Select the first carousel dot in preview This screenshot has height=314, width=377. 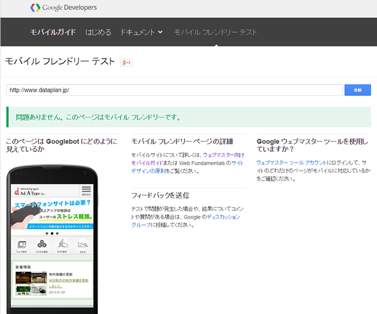pyautogui.click(x=47, y=234)
